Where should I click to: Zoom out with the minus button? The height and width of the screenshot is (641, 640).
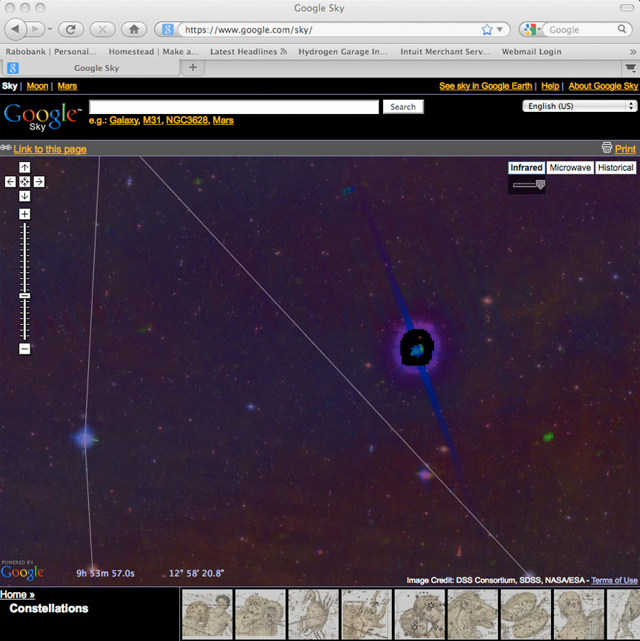pos(24,349)
